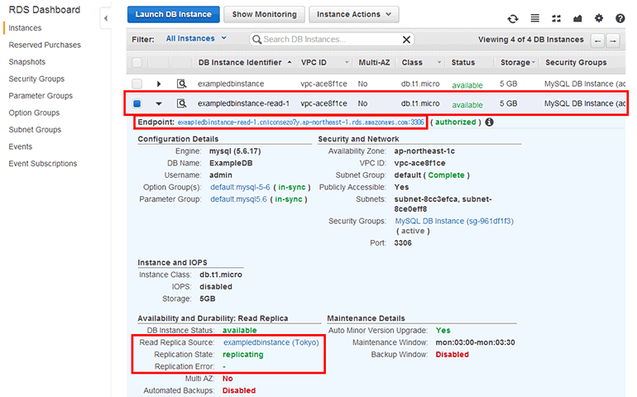This screenshot has height=397, width=637.
Task: Go to Parameter Groups in sidebar
Action: point(41,96)
